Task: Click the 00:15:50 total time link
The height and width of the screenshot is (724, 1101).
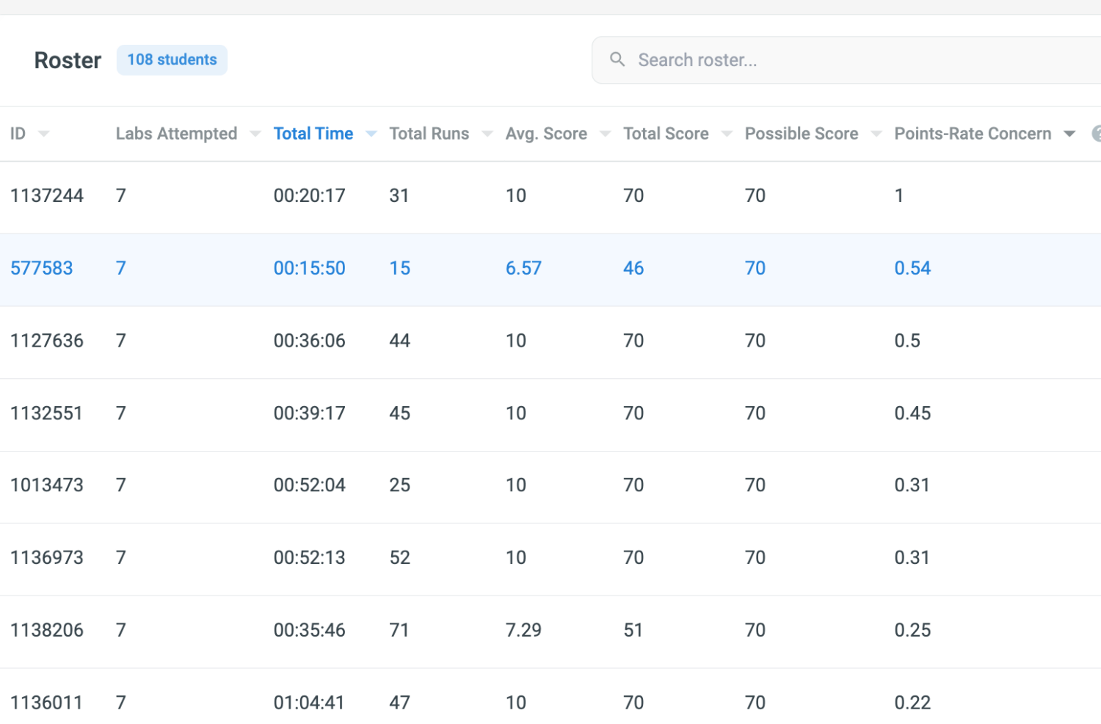Action: [309, 268]
